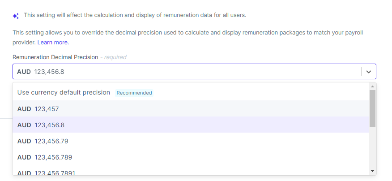This screenshot has height=181, width=392.
Task: Collapse the precision dropdown using chevron arrow
Action: click(x=368, y=72)
